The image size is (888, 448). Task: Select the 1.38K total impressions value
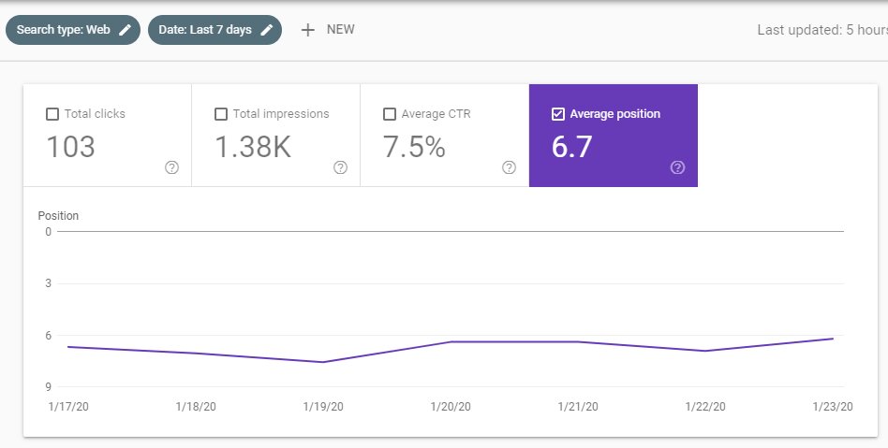click(x=253, y=147)
